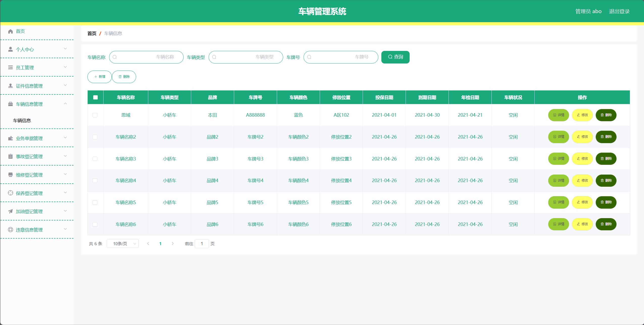The height and width of the screenshot is (325, 644).
Task: Click the list icon for 员工管理
Action: point(10,68)
